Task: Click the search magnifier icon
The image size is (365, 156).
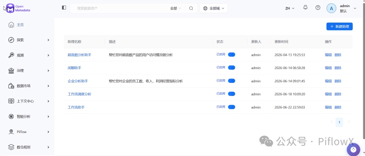Action: pyautogui.click(x=191, y=8)
